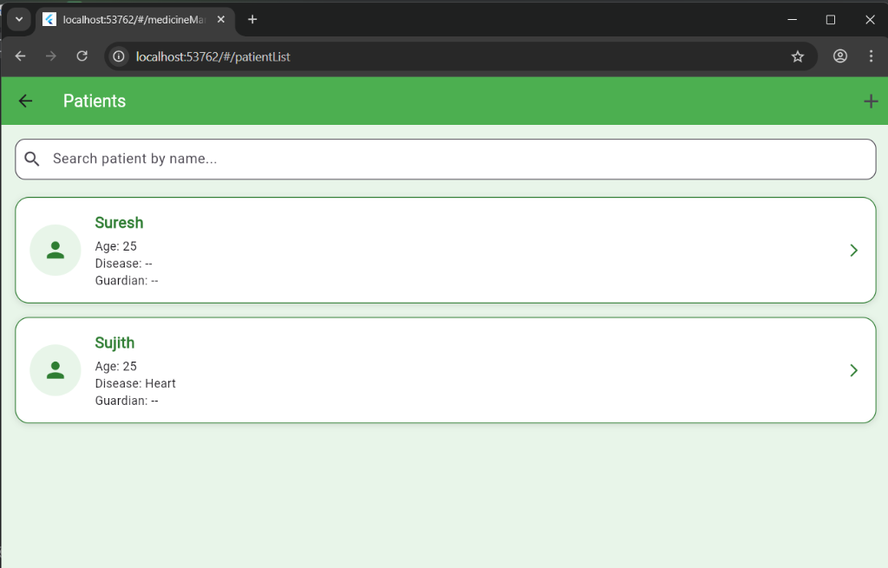Select the localhost:53762 browser tab
Image resolution: width=888 pixels, height=568 pixels.
[134, 20]
